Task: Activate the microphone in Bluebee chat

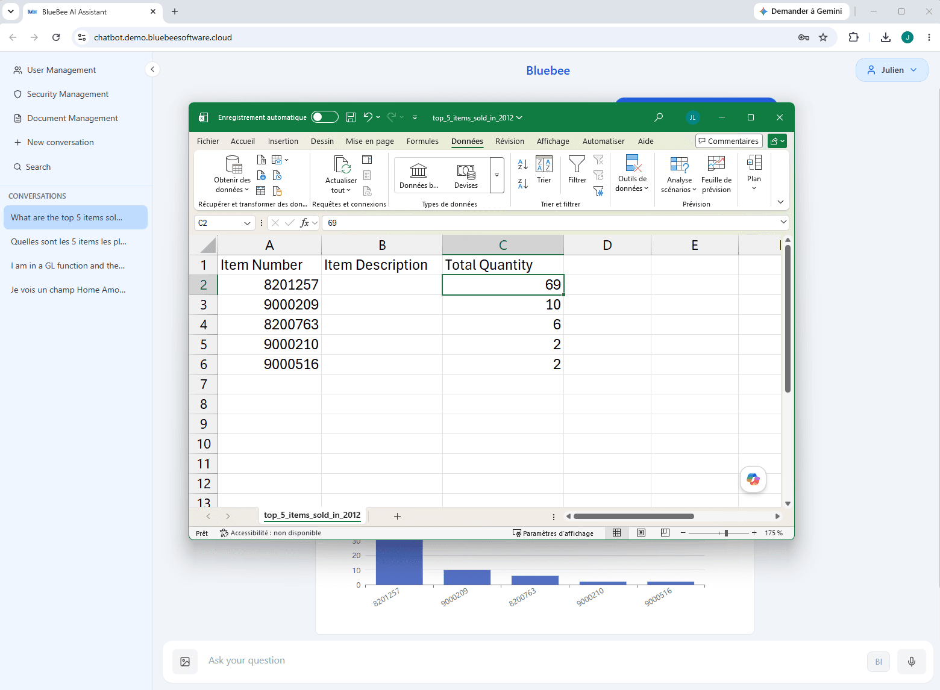Action: coord(912,662)
